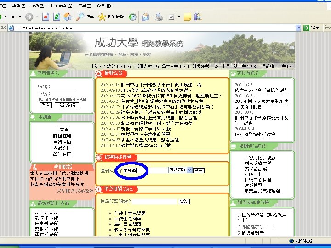Open the 查詢老師 dropdown in course search
The width and height of the screenshot is (331, 248).
(x=181, y=170)
